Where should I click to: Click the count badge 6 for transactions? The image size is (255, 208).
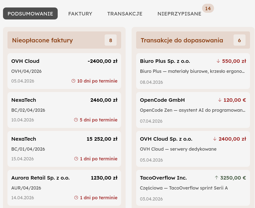pyautogui.click(x=239, y=40)
